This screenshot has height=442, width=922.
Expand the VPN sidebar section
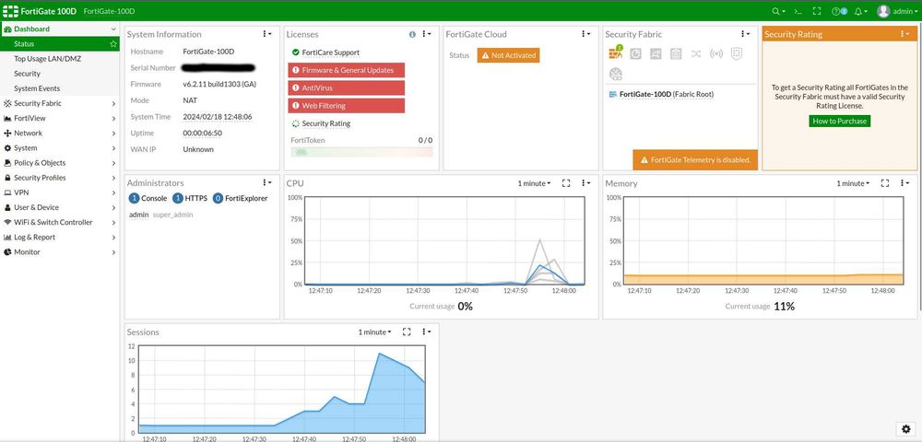click(59, 192)
